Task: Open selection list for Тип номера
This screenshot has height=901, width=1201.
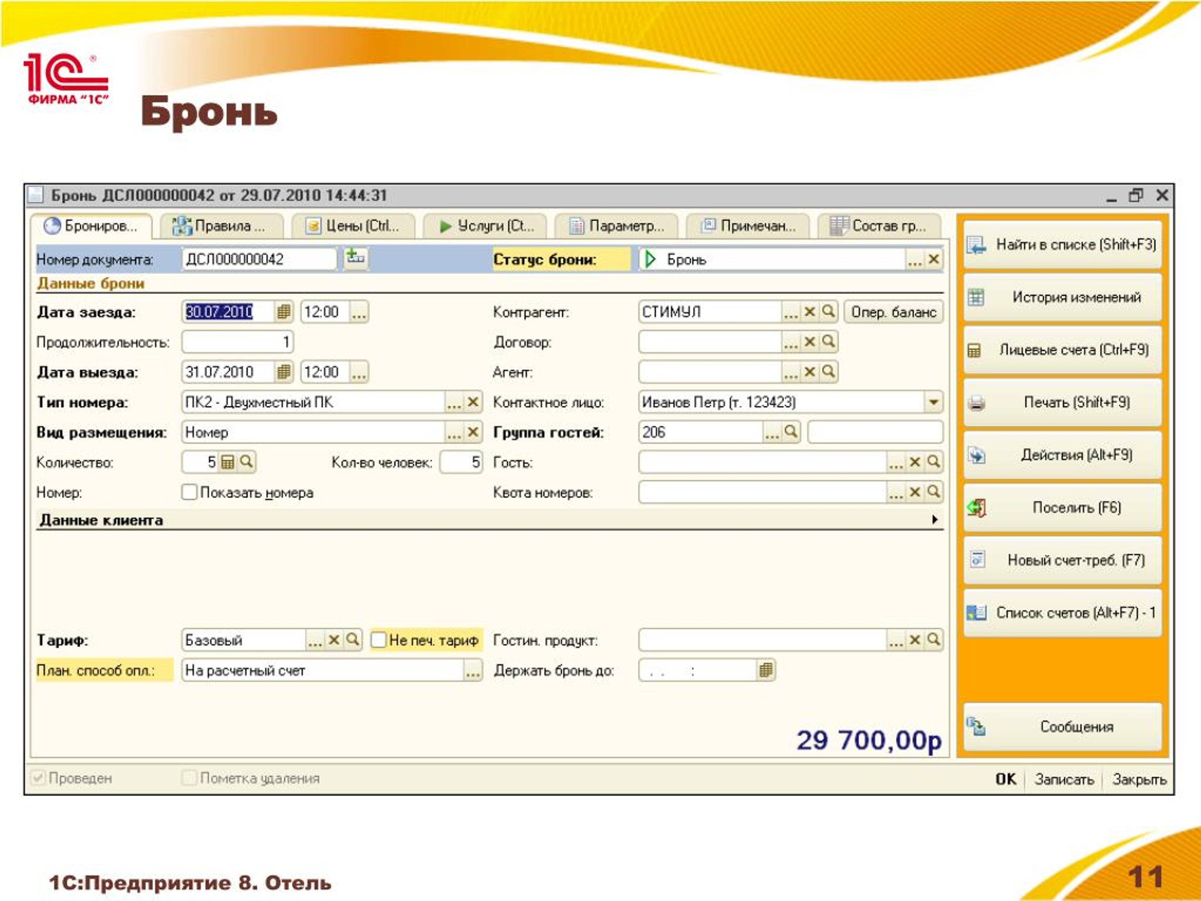Action: (x=454, y=403)
